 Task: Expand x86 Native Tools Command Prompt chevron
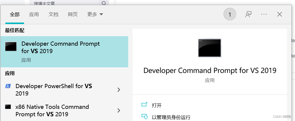119,111
